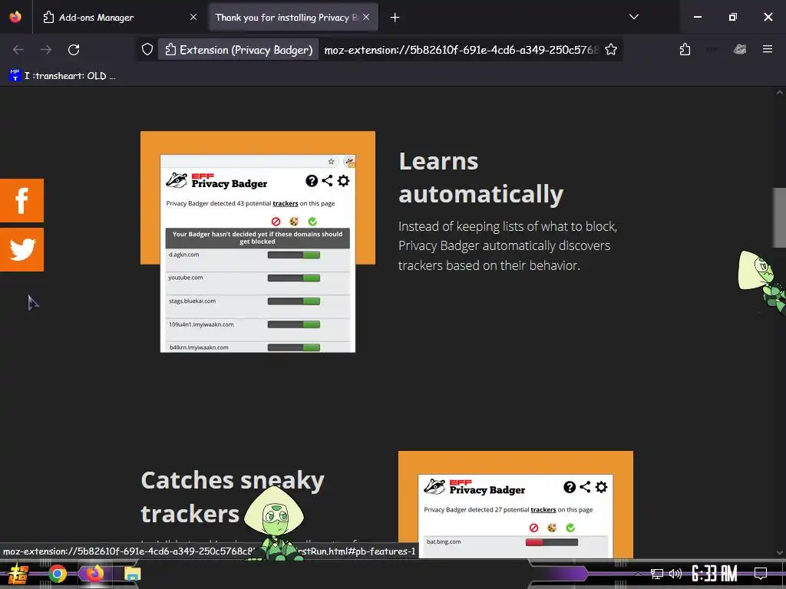The image size is (786, 589).
Task: Click the page scrollbar up arrow
Action: 780,93
